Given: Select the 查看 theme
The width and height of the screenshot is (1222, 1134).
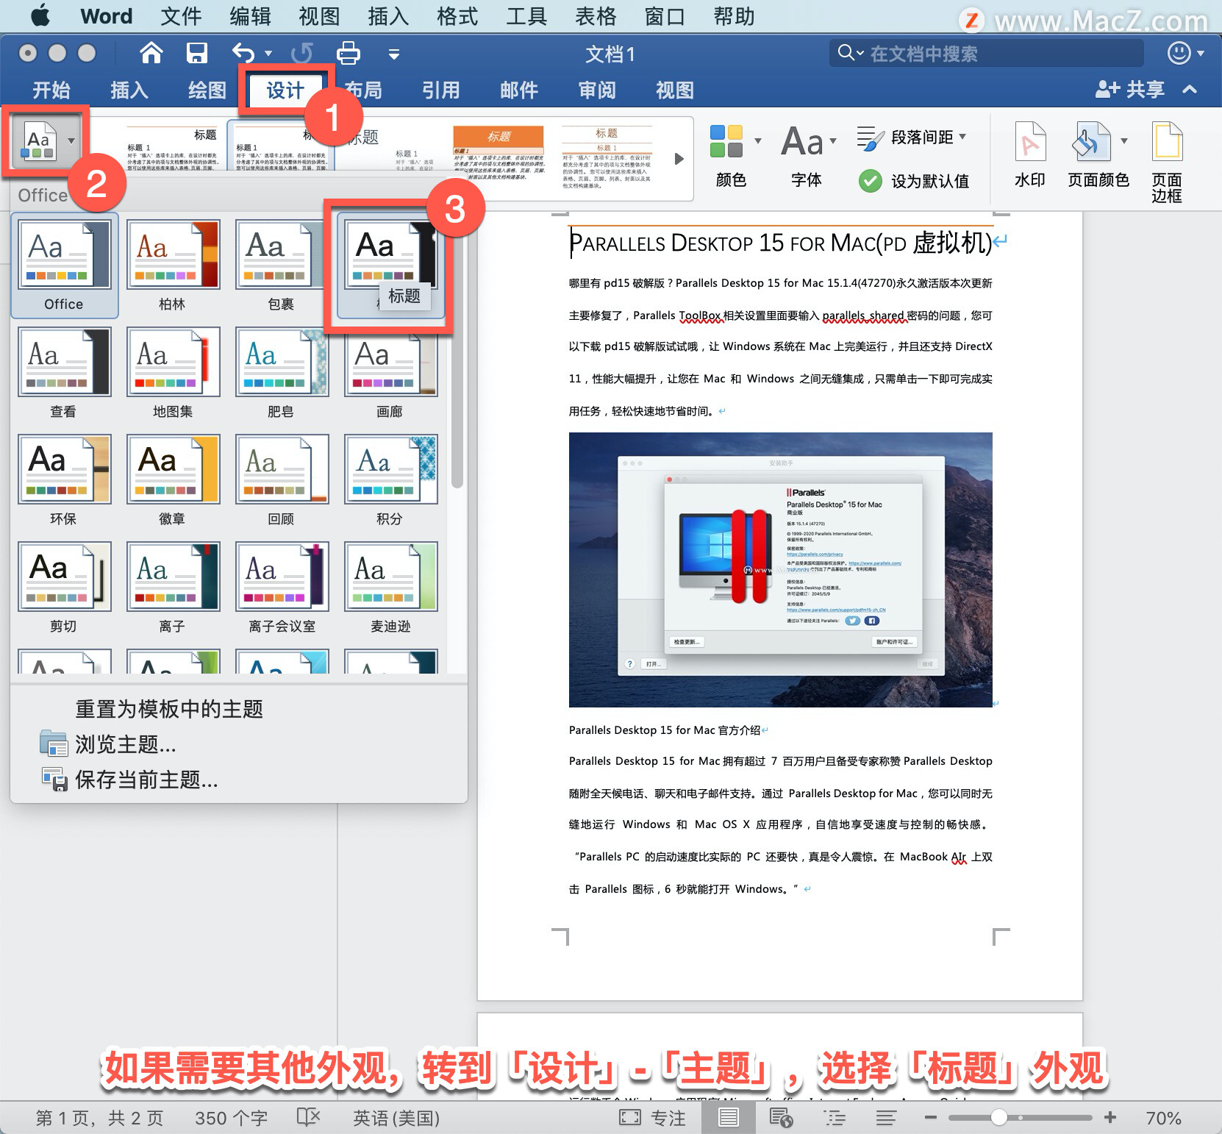Looking at the screenshot, I should tap(65, 373).
